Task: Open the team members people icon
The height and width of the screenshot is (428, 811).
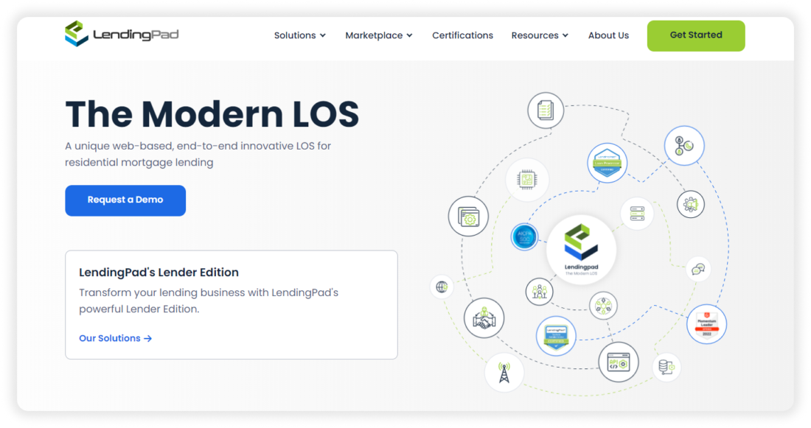Action: (539, 292)
